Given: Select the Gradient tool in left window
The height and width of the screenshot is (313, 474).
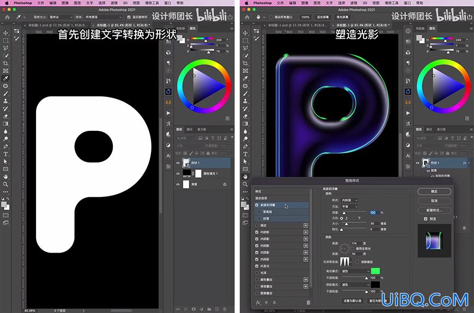Looking at the screenshot, I should pyautogui.click(x=5, y=124).
